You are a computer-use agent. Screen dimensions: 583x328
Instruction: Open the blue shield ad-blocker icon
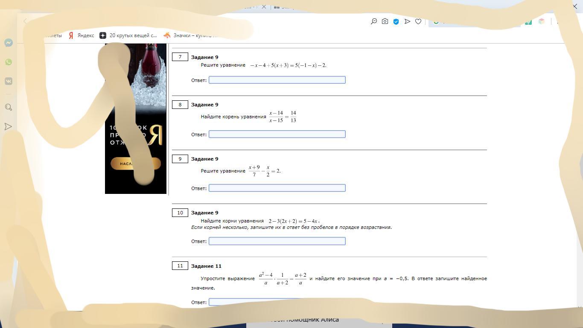point(396,21)
